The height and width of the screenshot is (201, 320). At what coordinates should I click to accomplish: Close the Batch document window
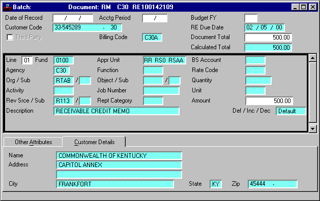[x=313, y=7]
